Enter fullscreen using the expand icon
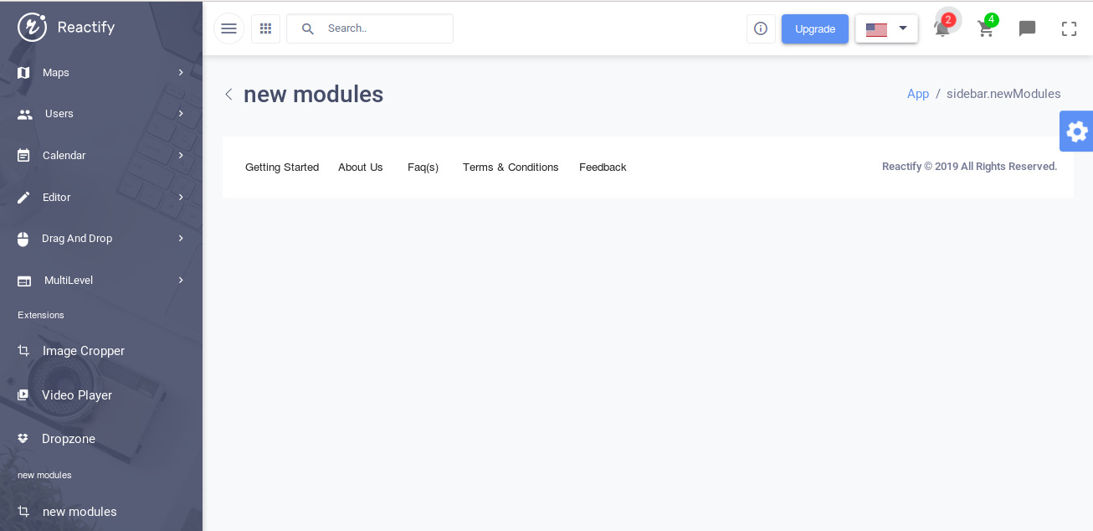Viewport: 1093px width, 531px height. pyautogui.click(x=1069, y=28)
